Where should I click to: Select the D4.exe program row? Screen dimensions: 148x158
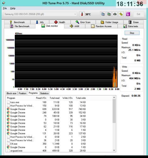click(x=46, y=144)
